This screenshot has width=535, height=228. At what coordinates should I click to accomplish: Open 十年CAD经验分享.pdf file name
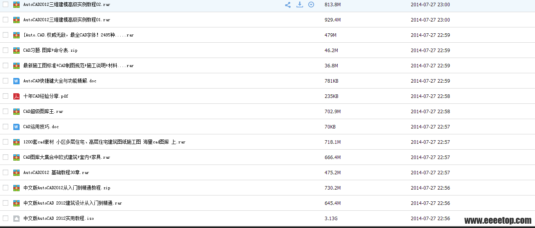(46, 96)
